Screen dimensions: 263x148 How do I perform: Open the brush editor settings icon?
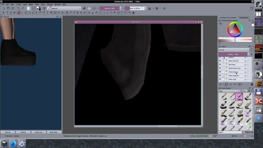click(x=44, y=8)
